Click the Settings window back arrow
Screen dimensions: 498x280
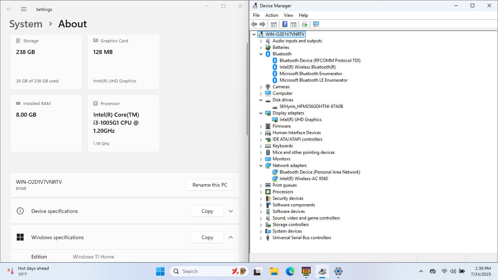coord(9,9)
